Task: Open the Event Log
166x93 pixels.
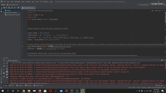Action: [x=159, y=86]
